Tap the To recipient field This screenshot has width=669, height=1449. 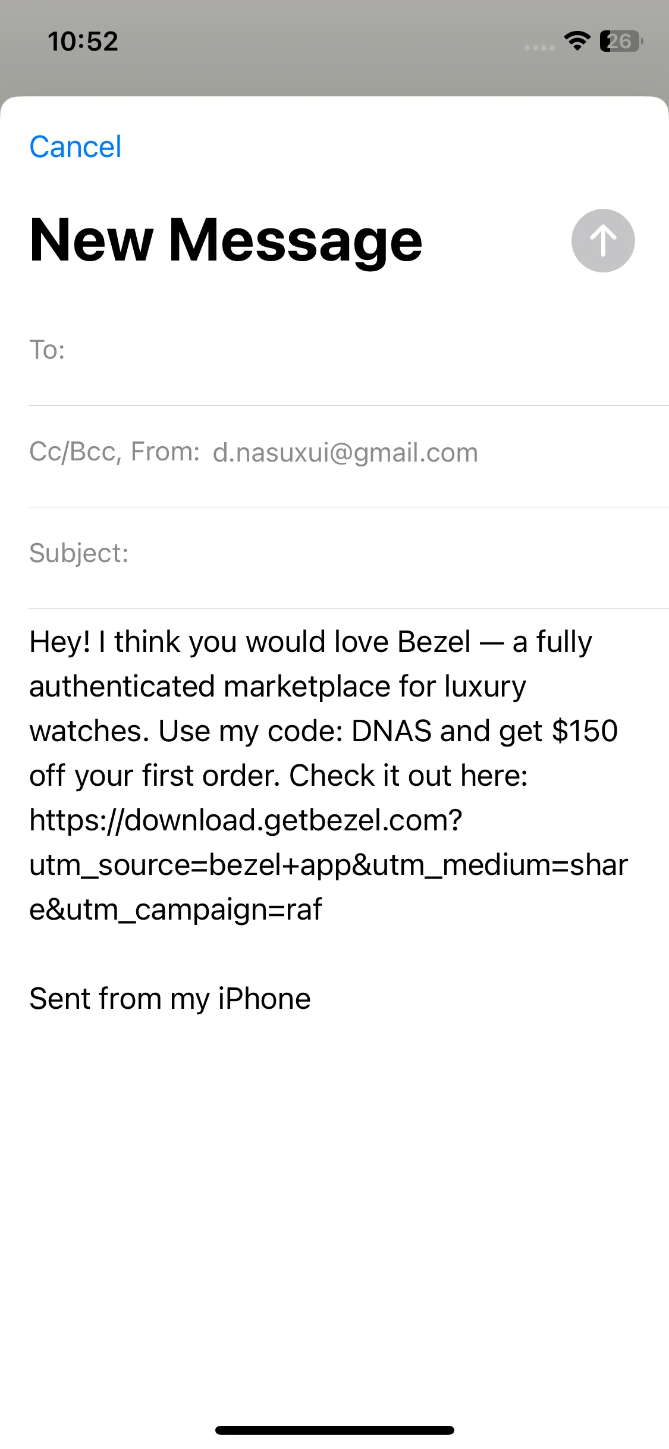tap(348, 350)
